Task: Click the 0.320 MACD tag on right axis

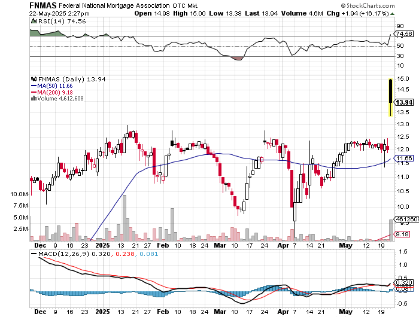Action: [404, 282]
